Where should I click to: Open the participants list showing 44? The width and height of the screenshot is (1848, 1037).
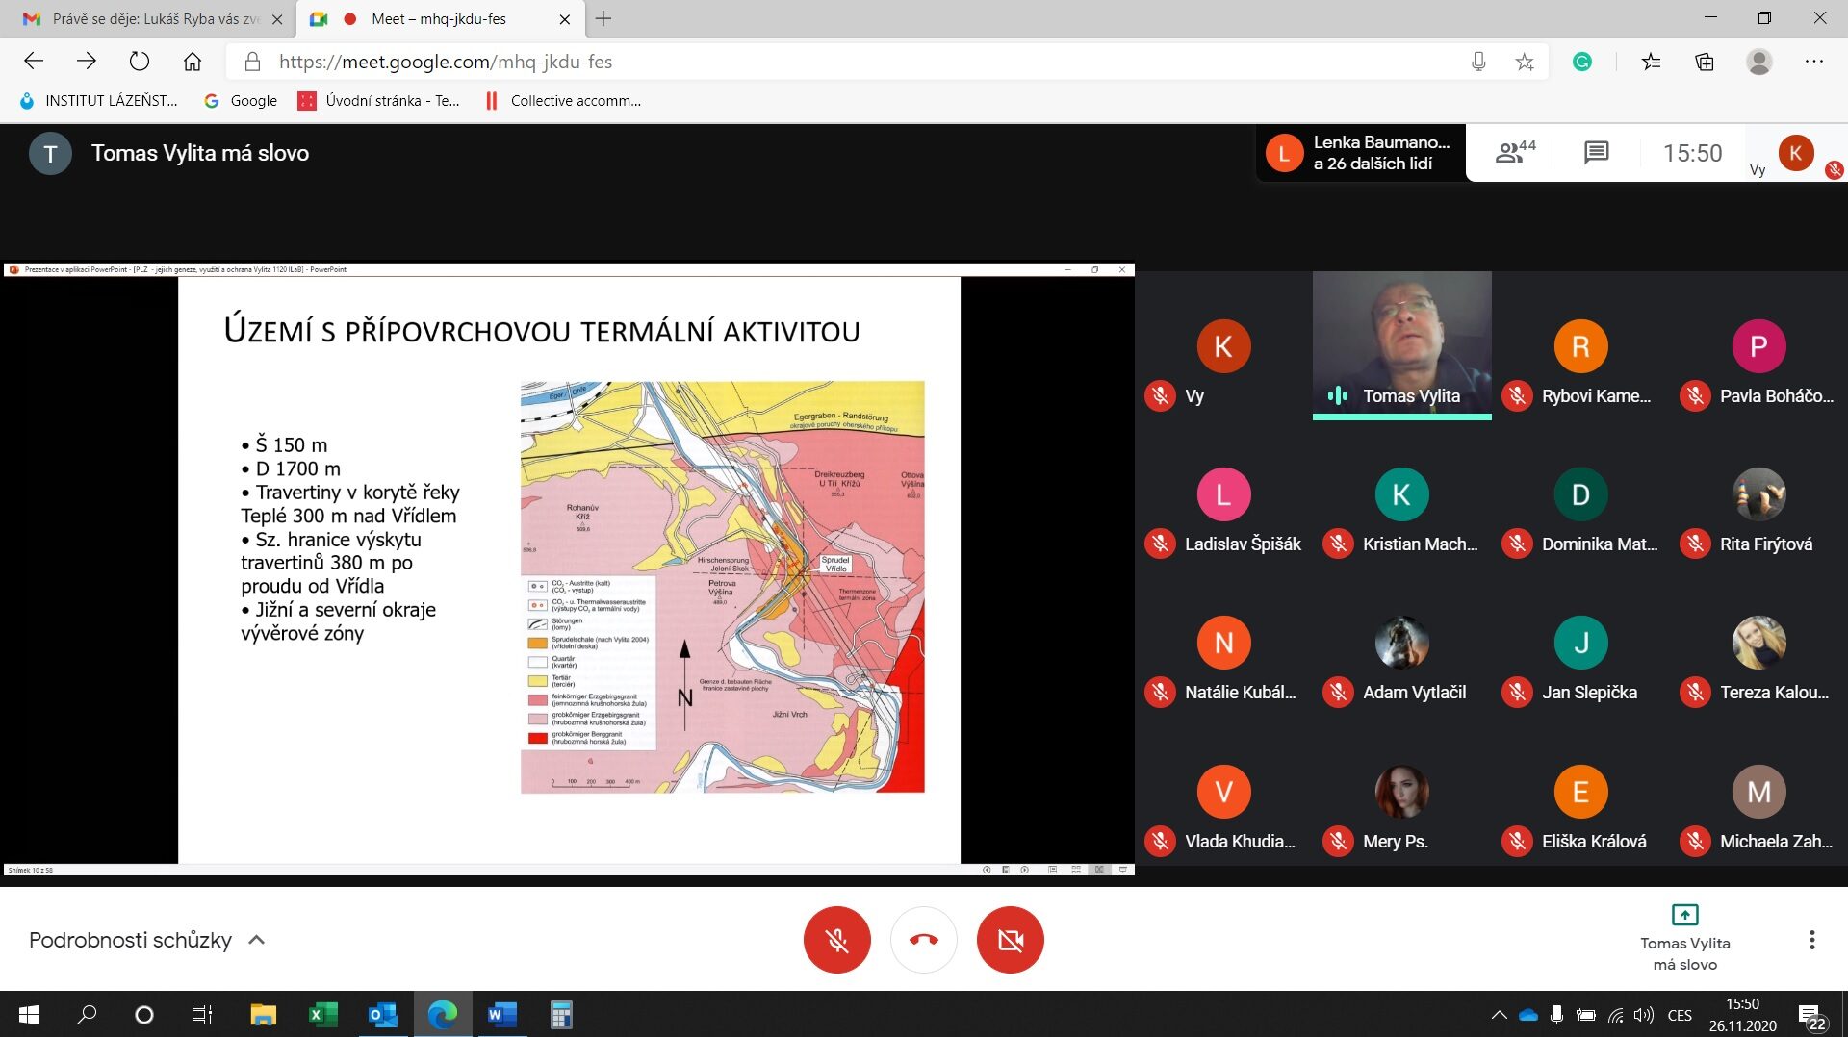[x=1515, y=152]
